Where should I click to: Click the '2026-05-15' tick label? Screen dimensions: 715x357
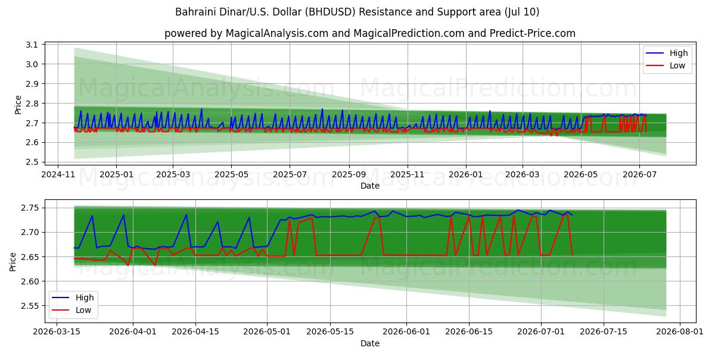pyautogui.click(x=329, y=332)
